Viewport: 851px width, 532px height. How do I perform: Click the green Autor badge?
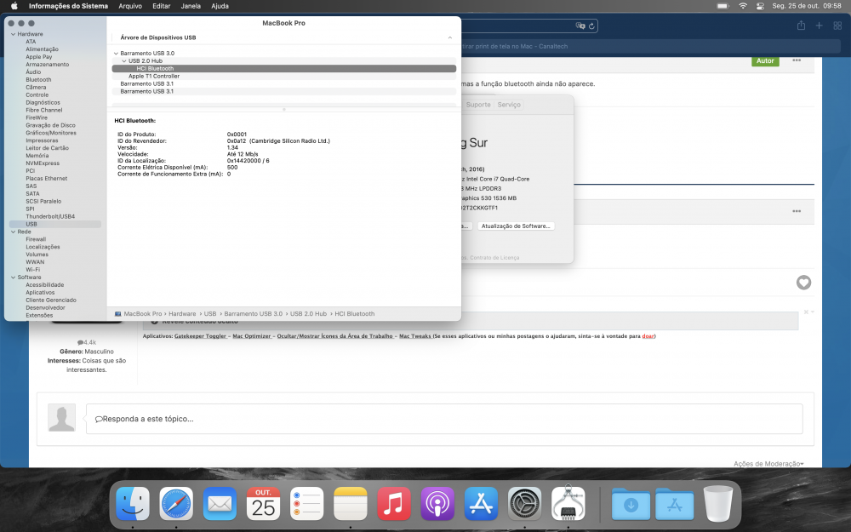pyautogui.click(x=765, y=60)
